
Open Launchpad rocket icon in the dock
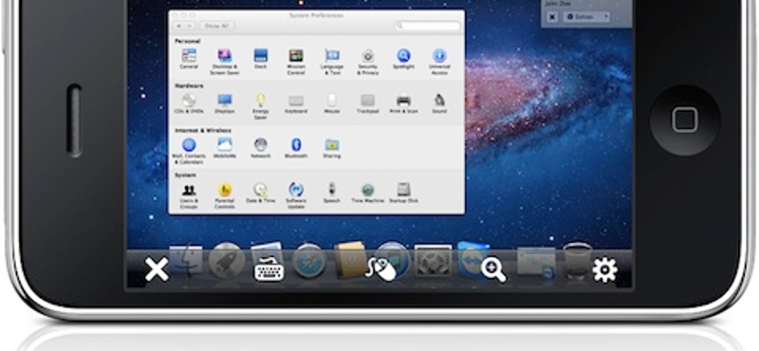(227, 261)
